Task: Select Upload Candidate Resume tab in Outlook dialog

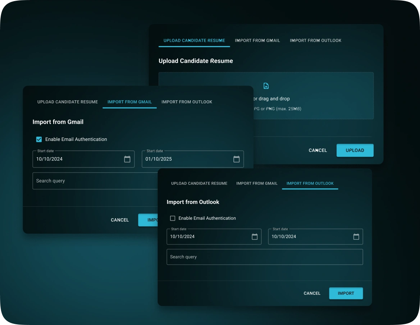Action: click(199, 183)
